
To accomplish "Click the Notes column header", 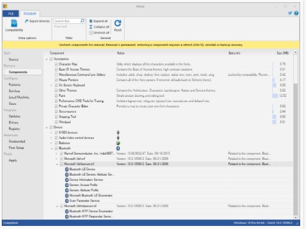I will click(121, 53).
